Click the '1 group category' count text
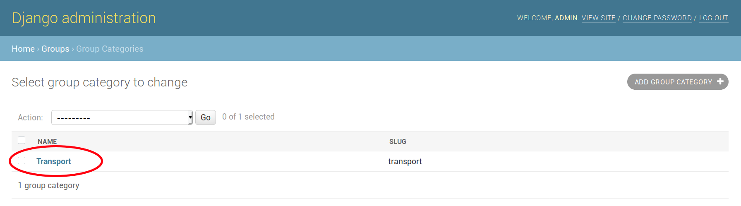The height and width of the screenshot is (206, 741). tap(48, 185)
